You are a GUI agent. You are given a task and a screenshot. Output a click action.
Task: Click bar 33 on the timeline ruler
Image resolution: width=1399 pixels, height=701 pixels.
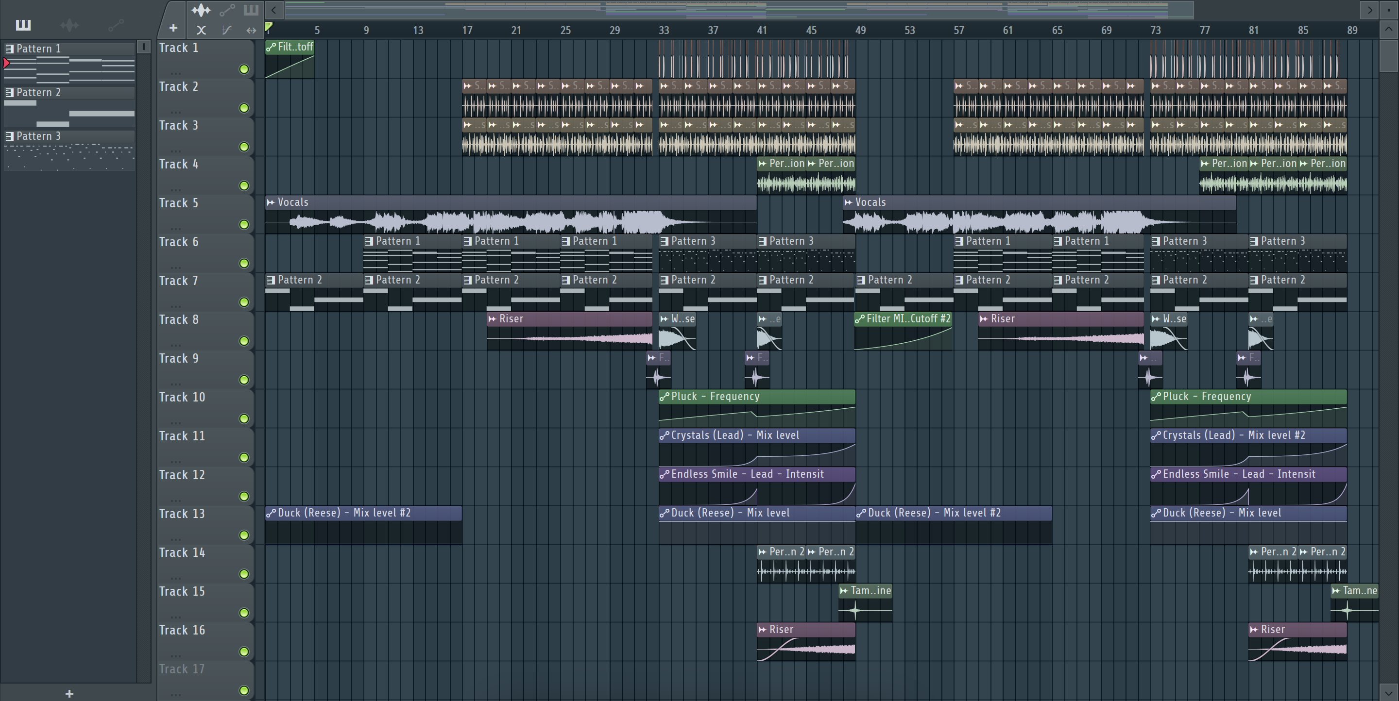tap(664, 31)
